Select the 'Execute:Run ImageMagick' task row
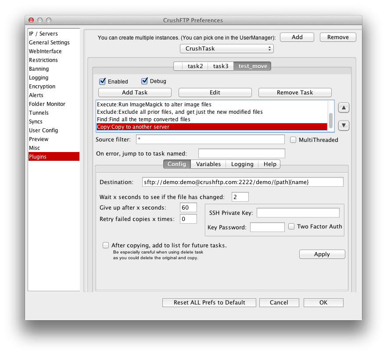This screenshot has width=387, height=355. point(212,104)
